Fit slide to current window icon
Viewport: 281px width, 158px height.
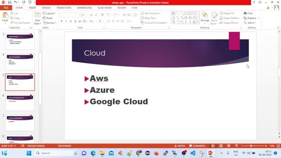278,146
